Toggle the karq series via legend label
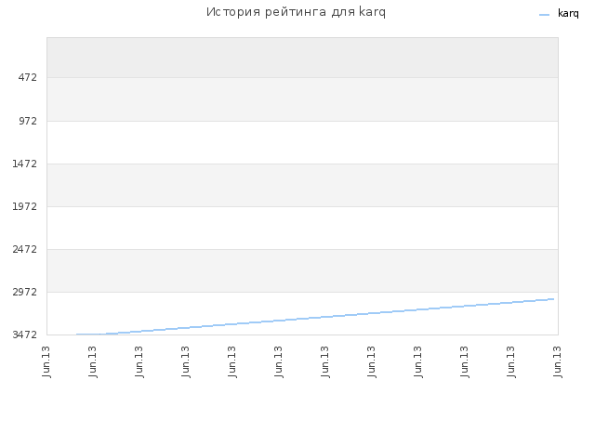The width and height of the screenshot is (595, 446). (568, 13)
